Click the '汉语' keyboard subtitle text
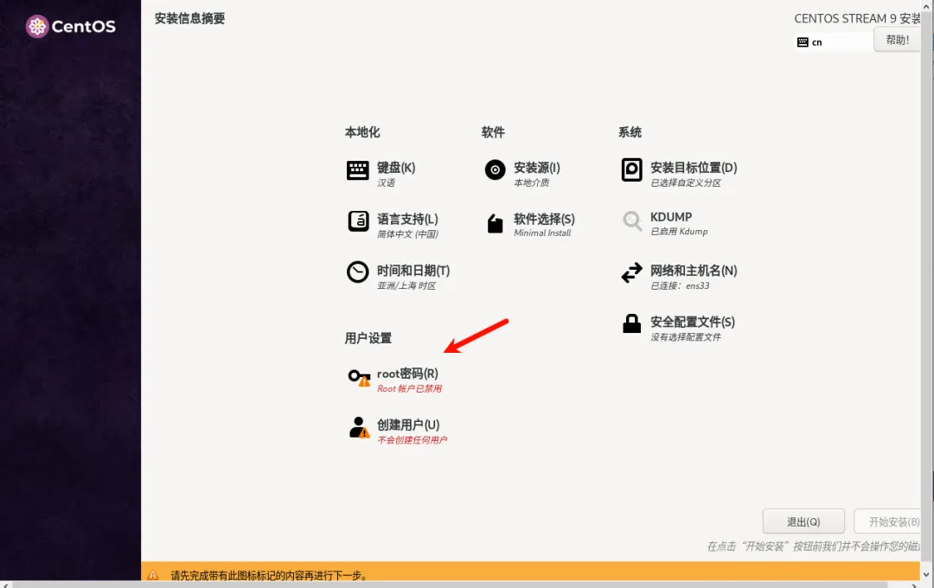 pyautogui.click(x=386, y=183)
